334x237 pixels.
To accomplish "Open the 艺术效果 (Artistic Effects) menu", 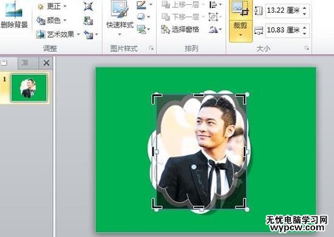I will coord(58,34).
